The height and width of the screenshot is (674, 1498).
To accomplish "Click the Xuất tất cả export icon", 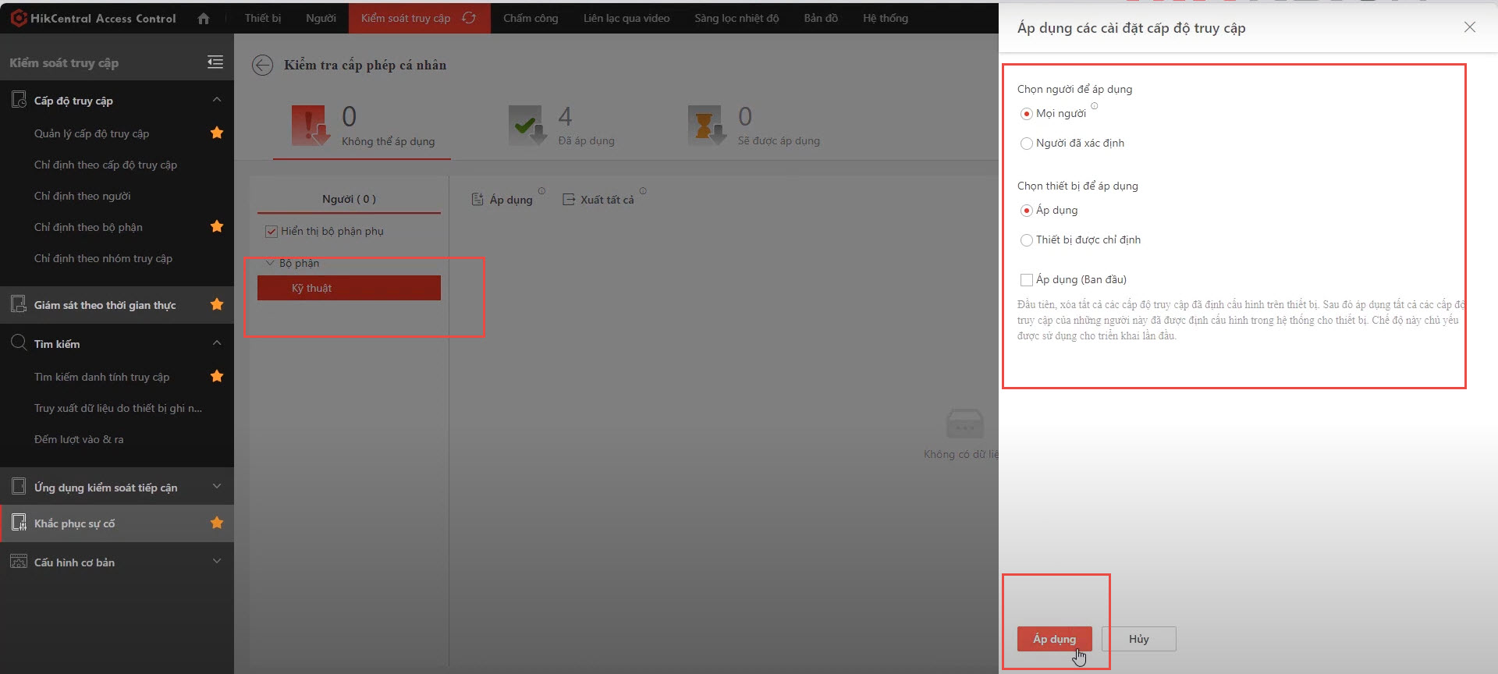I will (569, 200).
